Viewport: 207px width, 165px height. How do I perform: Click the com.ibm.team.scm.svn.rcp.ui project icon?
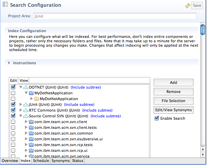(31, 150)
